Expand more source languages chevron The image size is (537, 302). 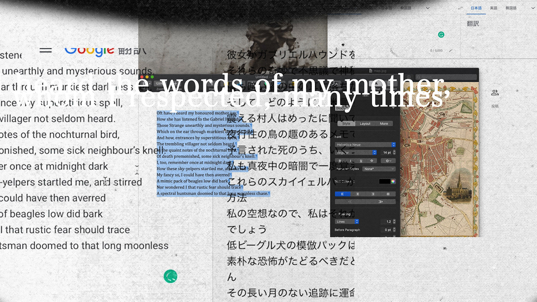(x=428, y=8)
